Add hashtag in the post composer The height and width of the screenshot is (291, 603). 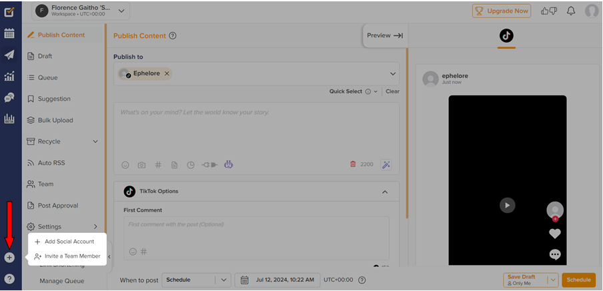[158, 165]
